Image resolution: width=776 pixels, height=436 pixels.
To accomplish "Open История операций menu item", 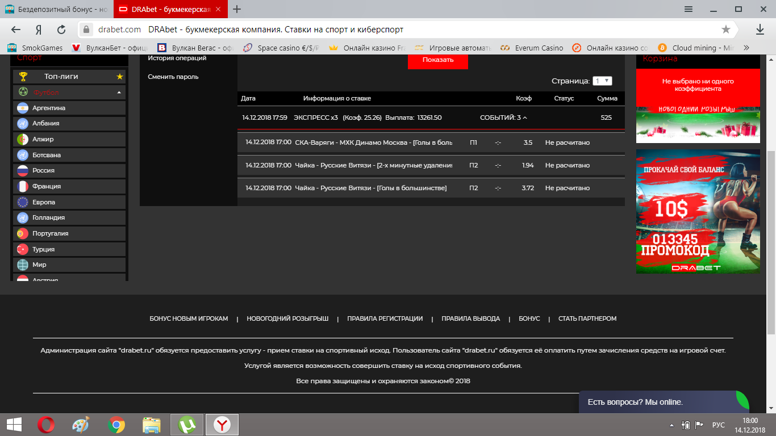I will [177, 58].
